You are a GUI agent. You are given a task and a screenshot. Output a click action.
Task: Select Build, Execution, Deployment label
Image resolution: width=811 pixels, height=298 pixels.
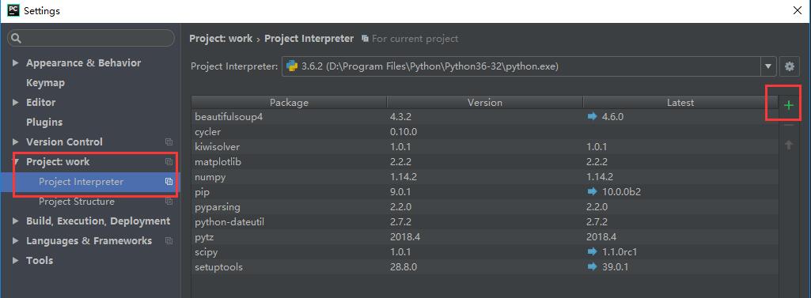pyautogui.click(x=98, y=221)
